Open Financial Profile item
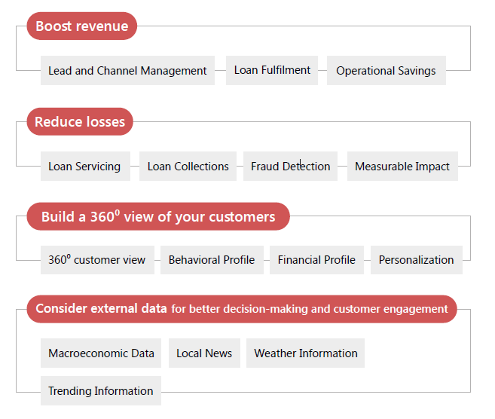495x419 pixels. (x=316, y=260)
